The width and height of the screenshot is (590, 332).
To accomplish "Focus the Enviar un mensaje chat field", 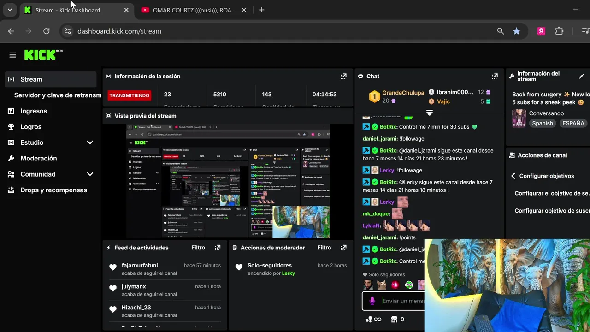I will [403, 301].
